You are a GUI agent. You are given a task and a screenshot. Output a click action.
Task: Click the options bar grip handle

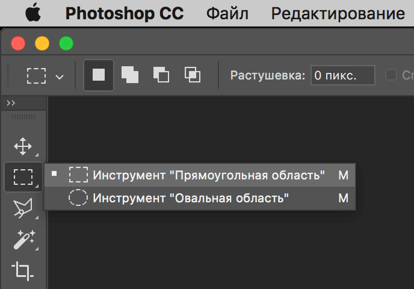8,75
